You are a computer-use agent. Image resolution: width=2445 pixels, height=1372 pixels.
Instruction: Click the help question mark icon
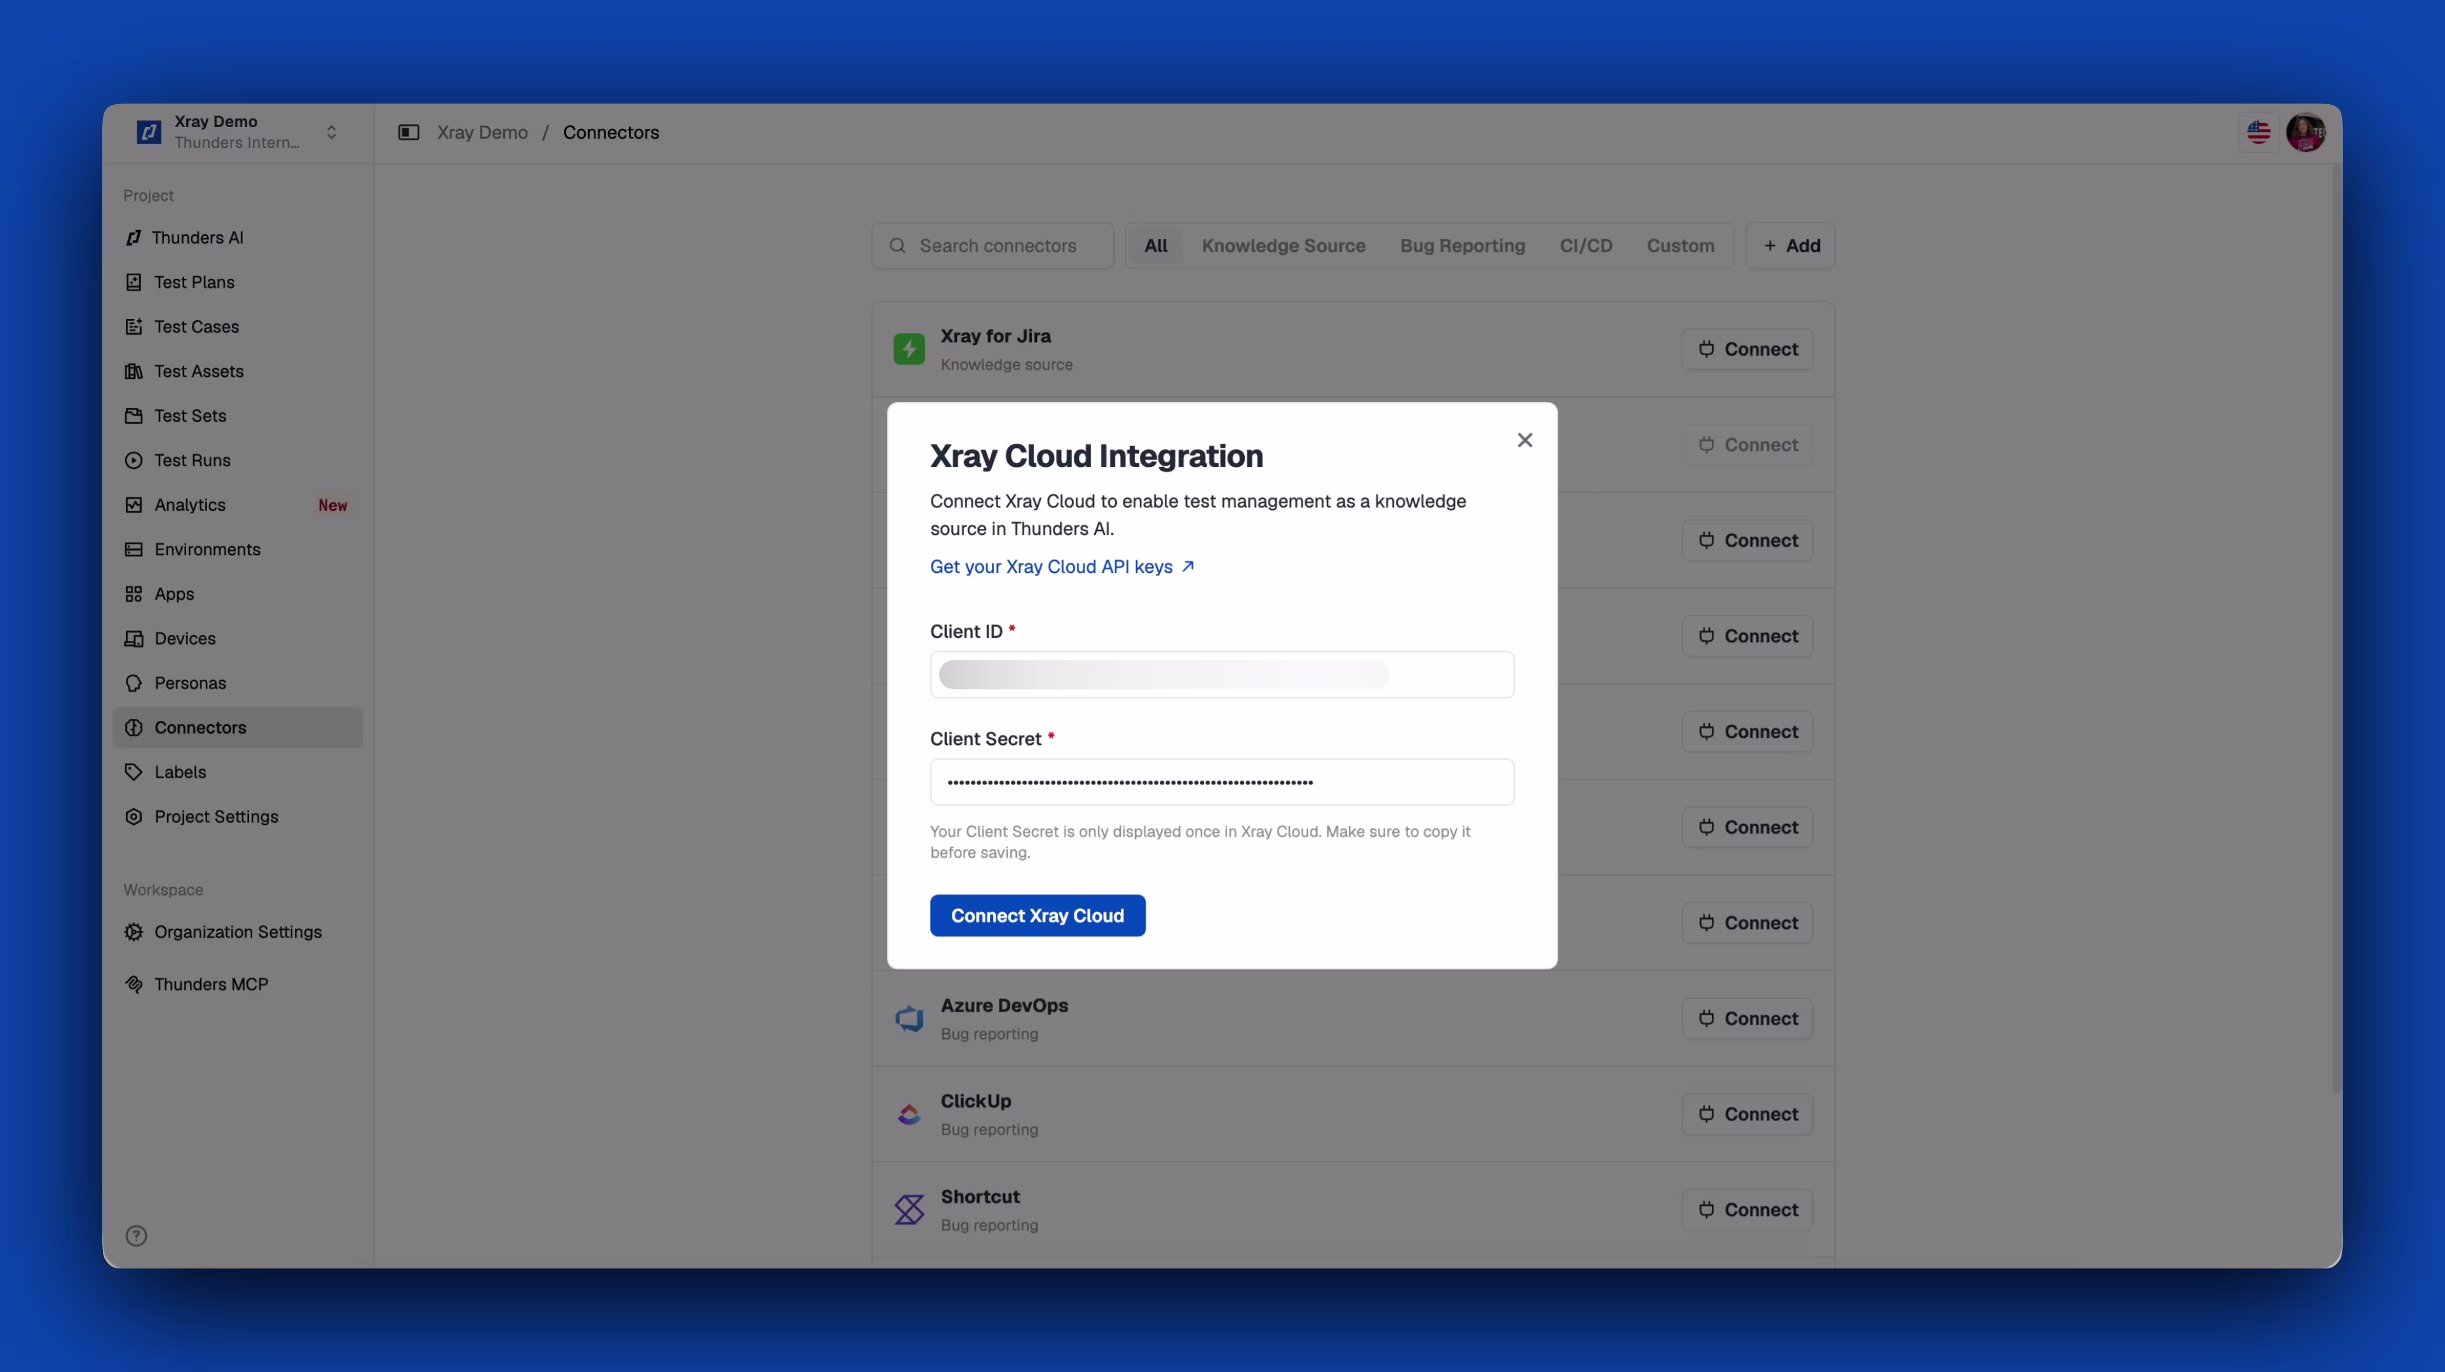coord(136,1235)
